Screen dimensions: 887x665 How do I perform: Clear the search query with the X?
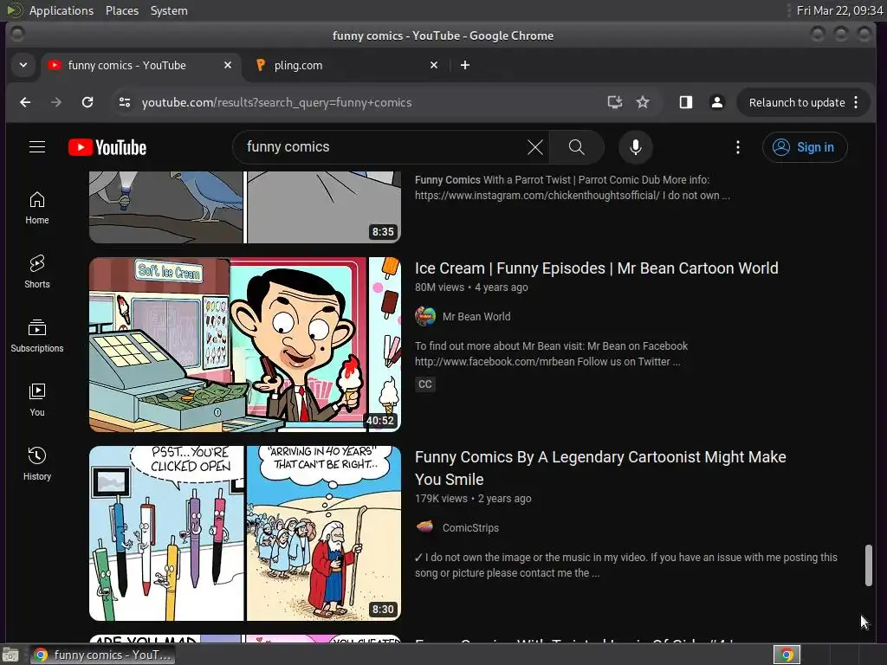(x=535, y=147)
